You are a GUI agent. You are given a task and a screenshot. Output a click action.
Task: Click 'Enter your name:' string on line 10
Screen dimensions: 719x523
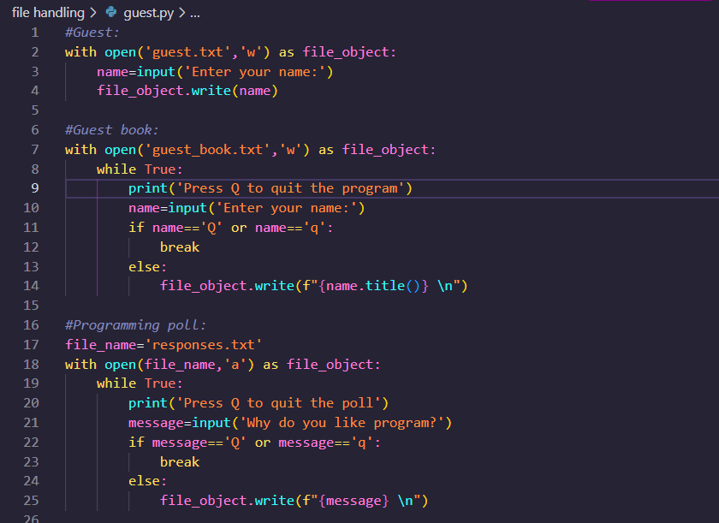[x=286, y=208]
